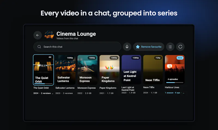218x130 pixels.
Task: Switch to list view
Action: point(170,47)
